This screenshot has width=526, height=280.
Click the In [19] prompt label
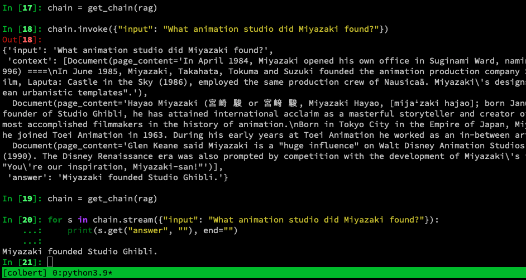point(22,199)
